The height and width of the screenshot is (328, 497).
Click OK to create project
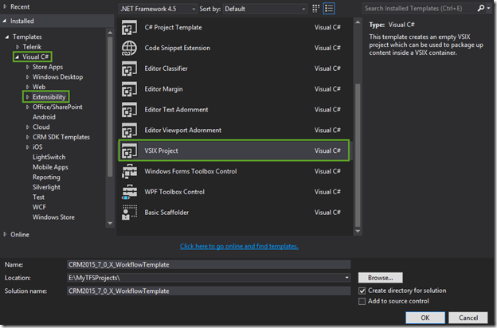(425, 318)
